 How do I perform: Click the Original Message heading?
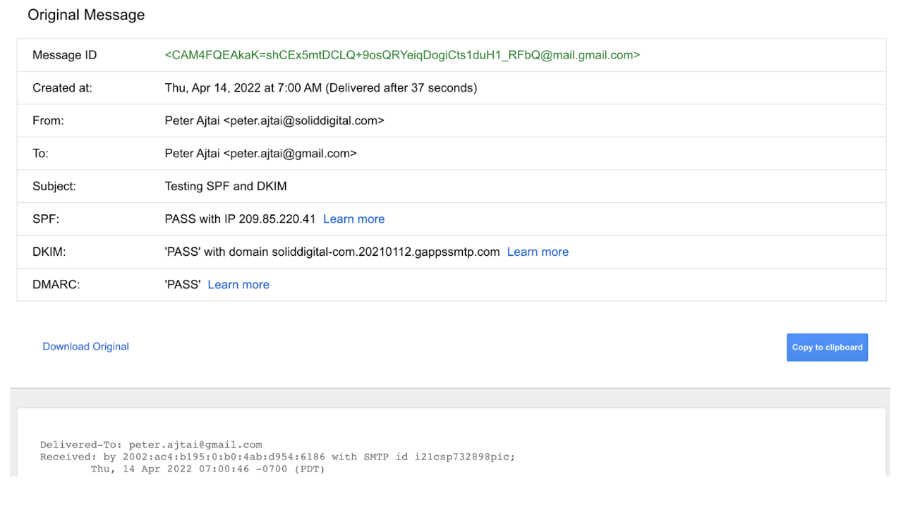tap(86, 15)
